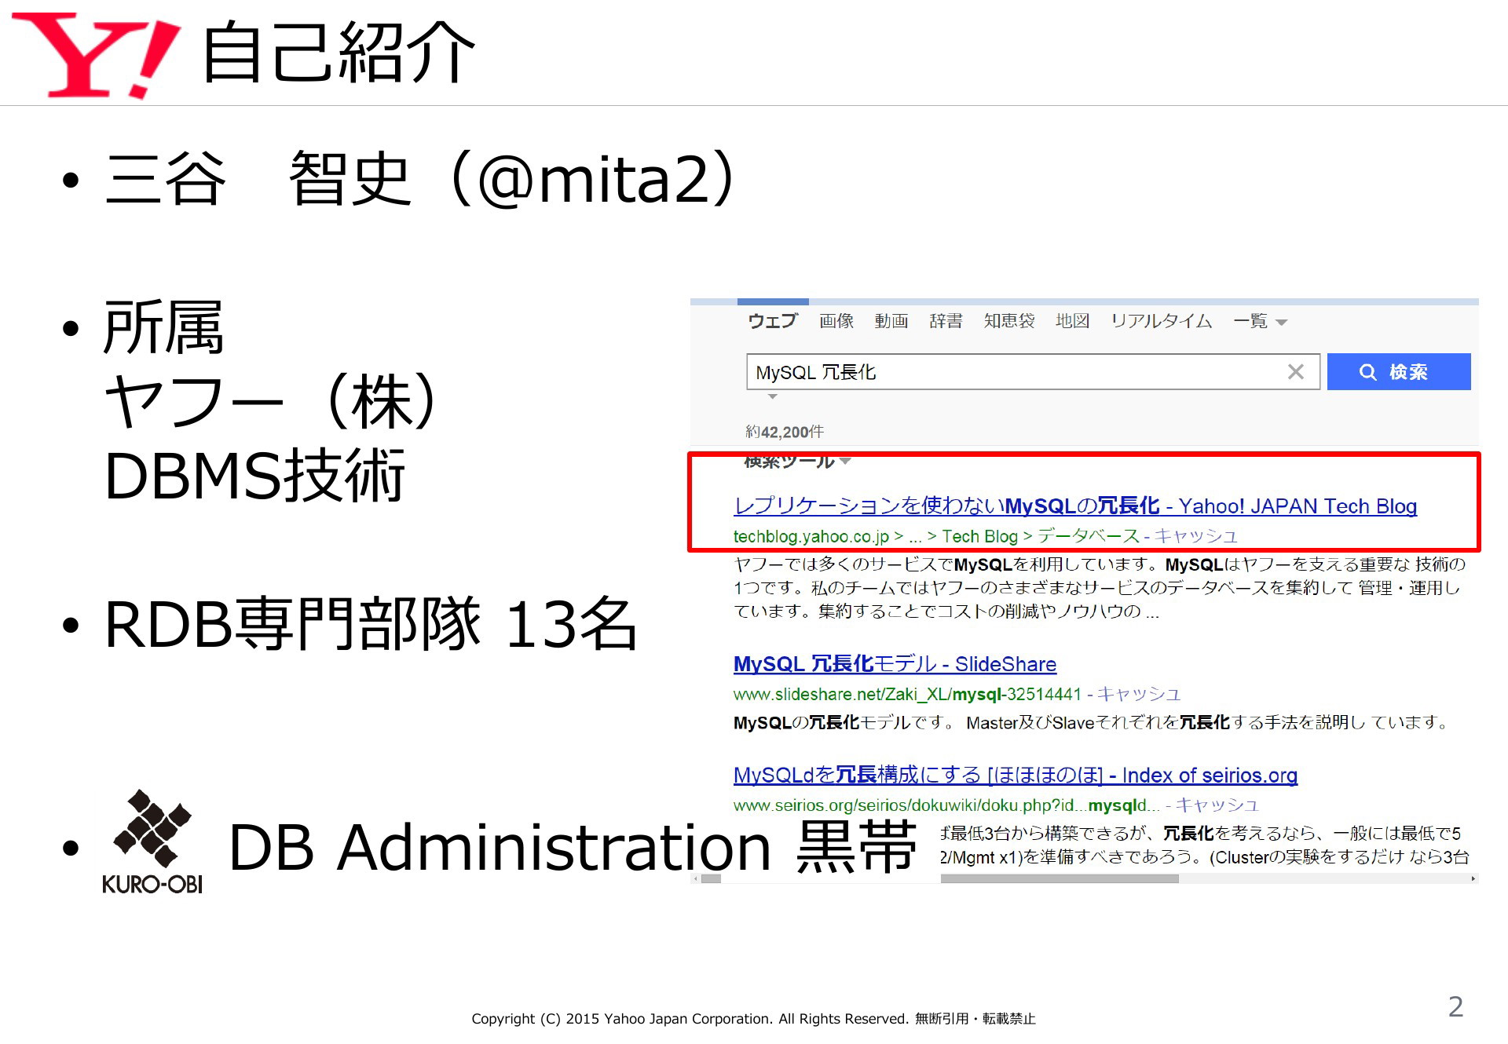Click the 自己紹介 slide title
The image size is (1508, 1044).
pyautogui.click(x=339, y=53)
